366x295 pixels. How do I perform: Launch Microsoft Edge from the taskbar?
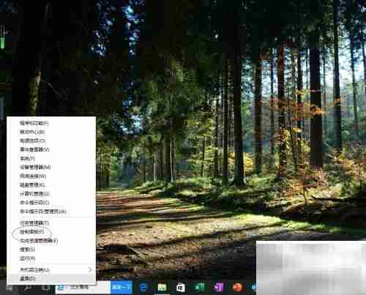tap(143, 288)
